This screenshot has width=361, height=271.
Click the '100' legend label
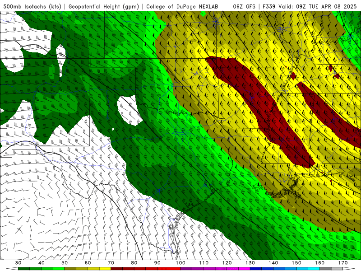[180, 263]
